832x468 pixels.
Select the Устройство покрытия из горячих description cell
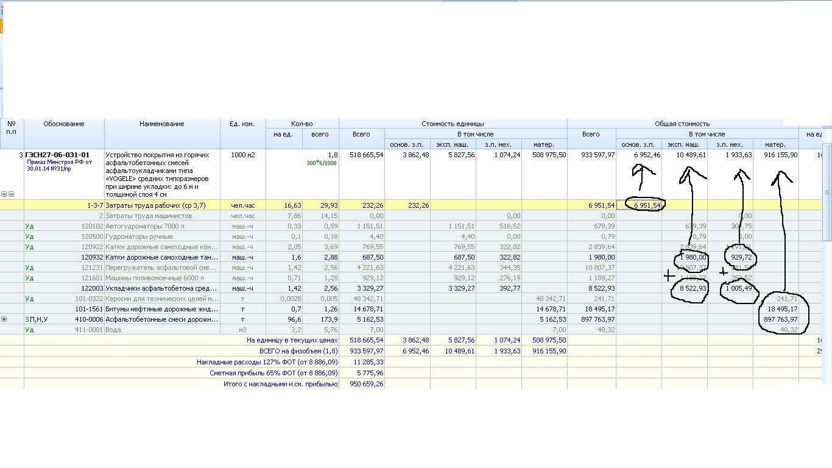pyautogui.click(x=162, y=174)
